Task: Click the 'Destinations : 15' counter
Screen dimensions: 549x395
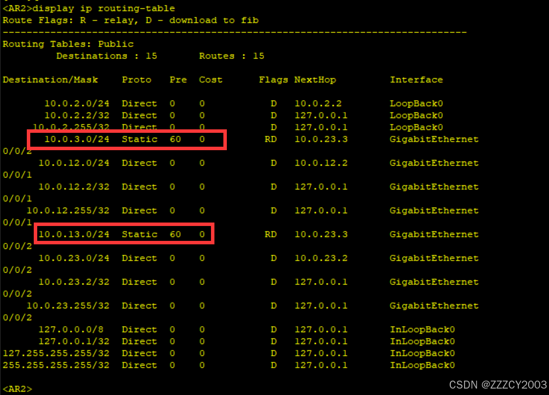Action: (106, 56)
